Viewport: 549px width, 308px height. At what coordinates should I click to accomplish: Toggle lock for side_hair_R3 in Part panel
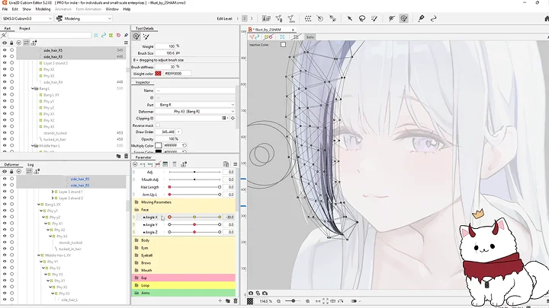[11, 56]
